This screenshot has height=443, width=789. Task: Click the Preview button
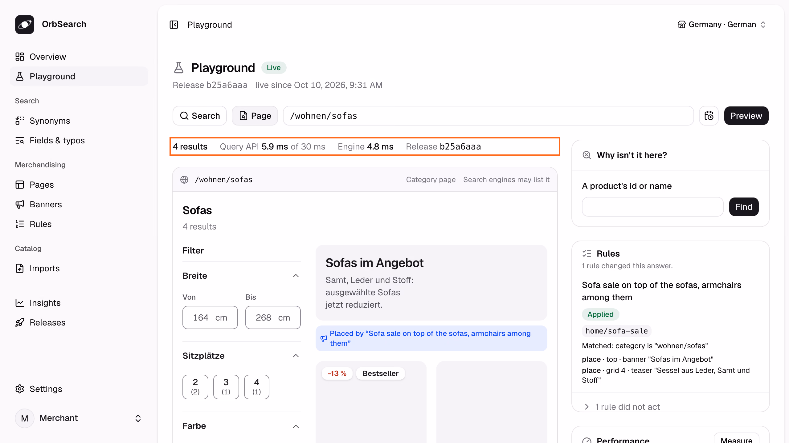point(746,116)
